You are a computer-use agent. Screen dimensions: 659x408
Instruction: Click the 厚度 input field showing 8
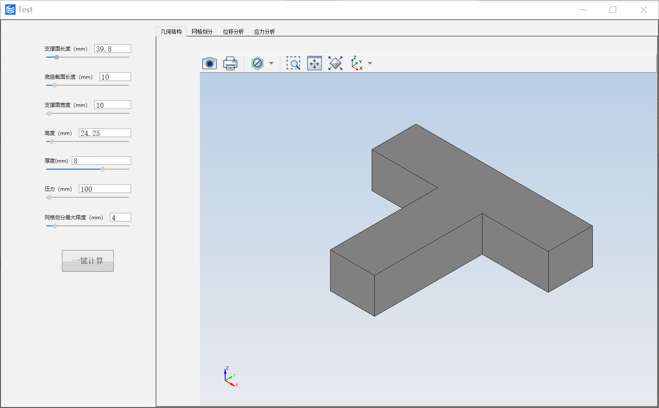101,161
